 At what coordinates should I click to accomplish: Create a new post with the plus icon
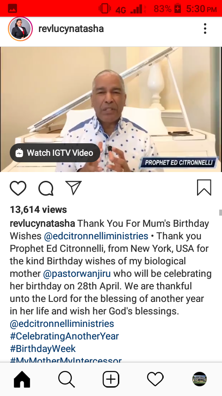pyautogui.click(x=111, y=379)
